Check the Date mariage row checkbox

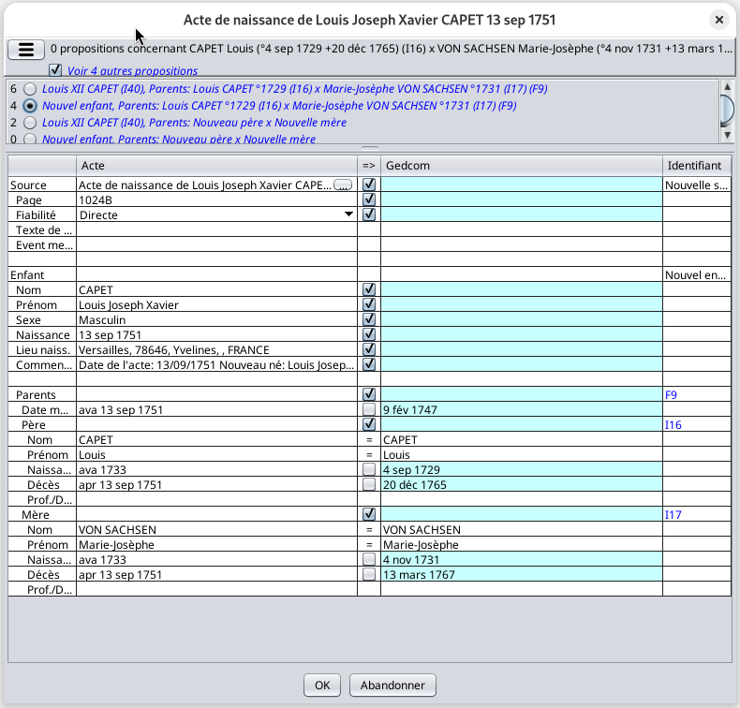click(x=369, y=409)
